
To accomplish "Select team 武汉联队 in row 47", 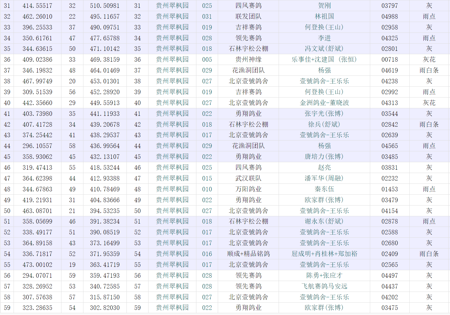I will coord(248,178).
